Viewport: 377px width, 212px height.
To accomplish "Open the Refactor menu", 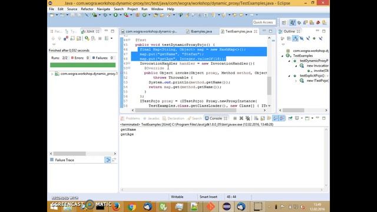I will [87, 9].
